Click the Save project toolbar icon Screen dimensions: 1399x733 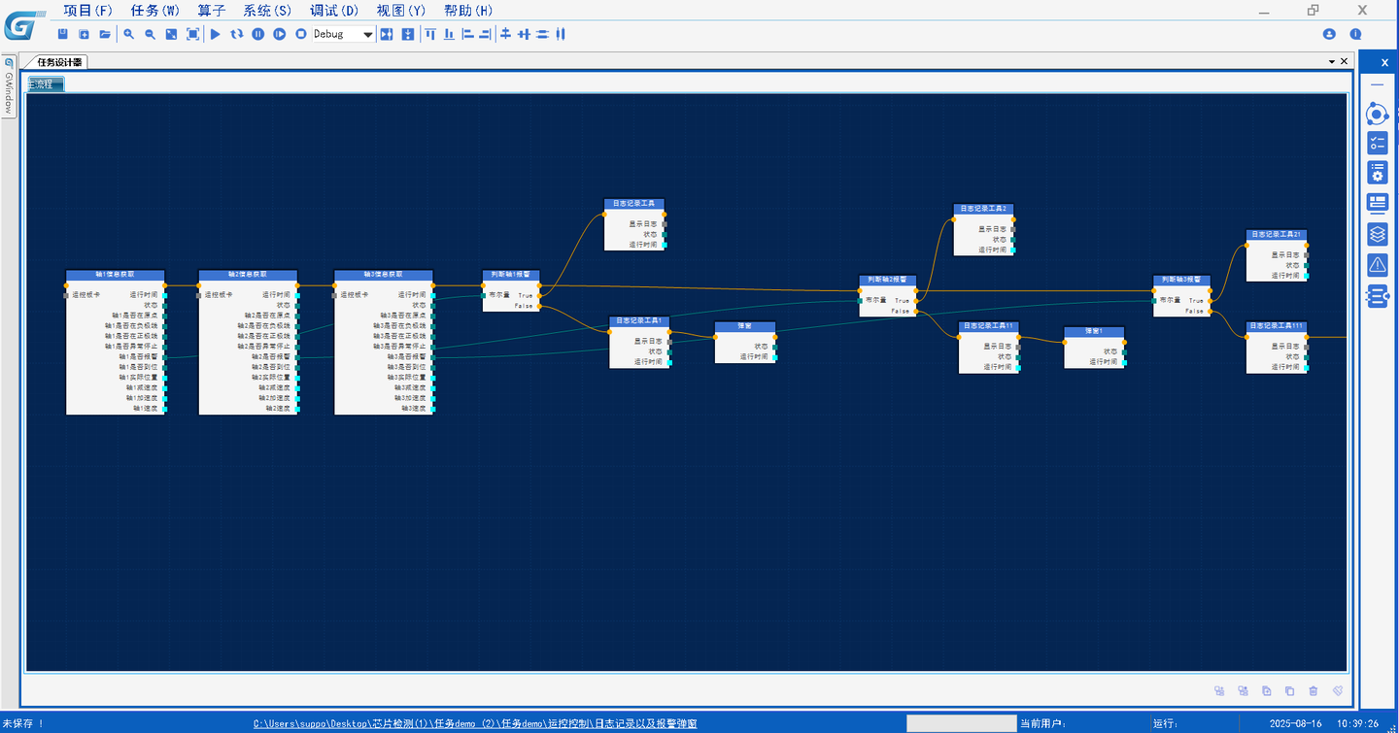coord(63,34)
